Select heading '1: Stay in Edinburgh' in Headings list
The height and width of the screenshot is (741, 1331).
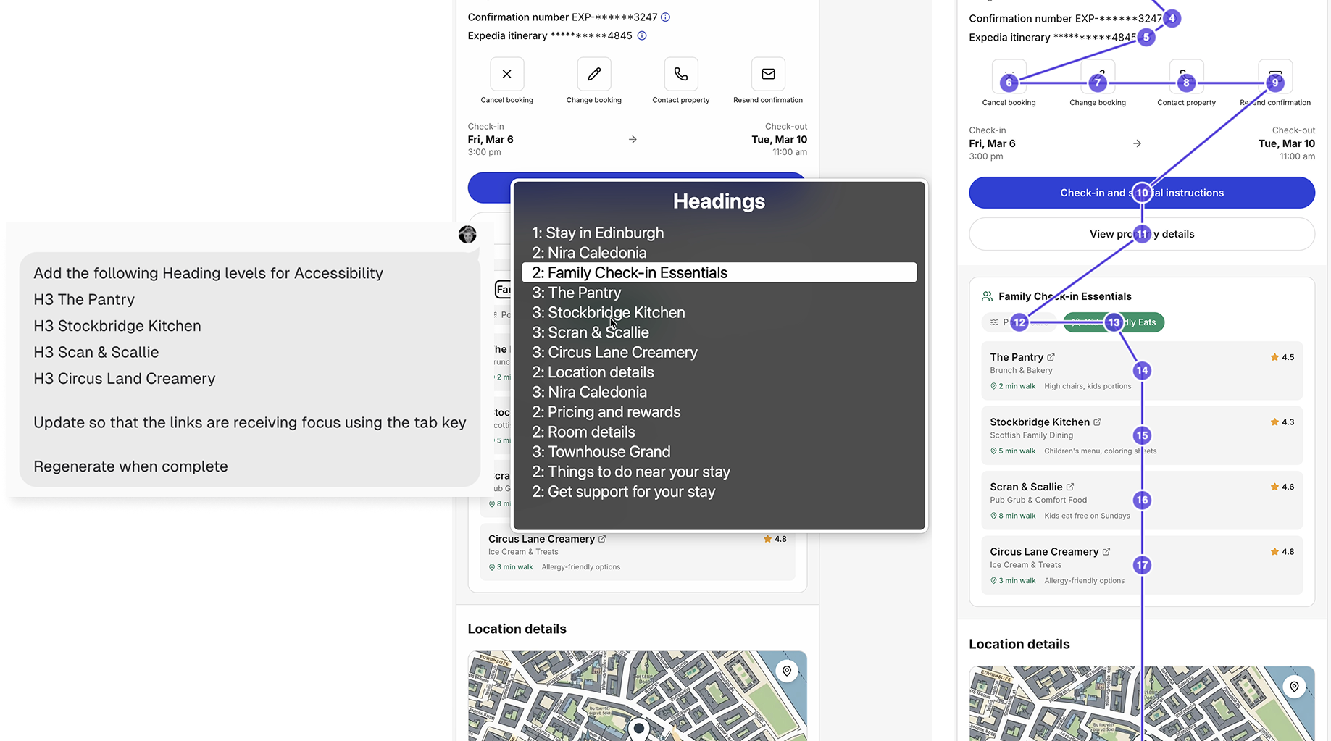point(598,233)
